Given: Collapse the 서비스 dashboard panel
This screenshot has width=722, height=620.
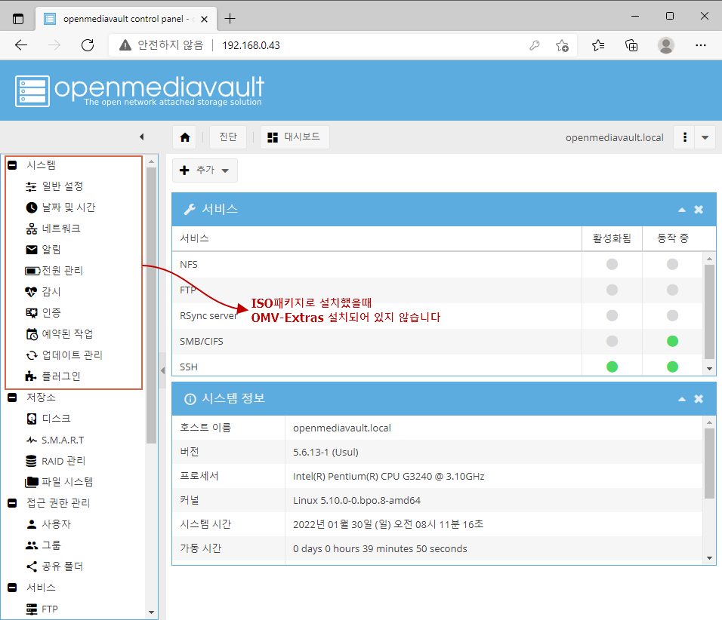Looking at the screenshot, I should tap(682, 210).
